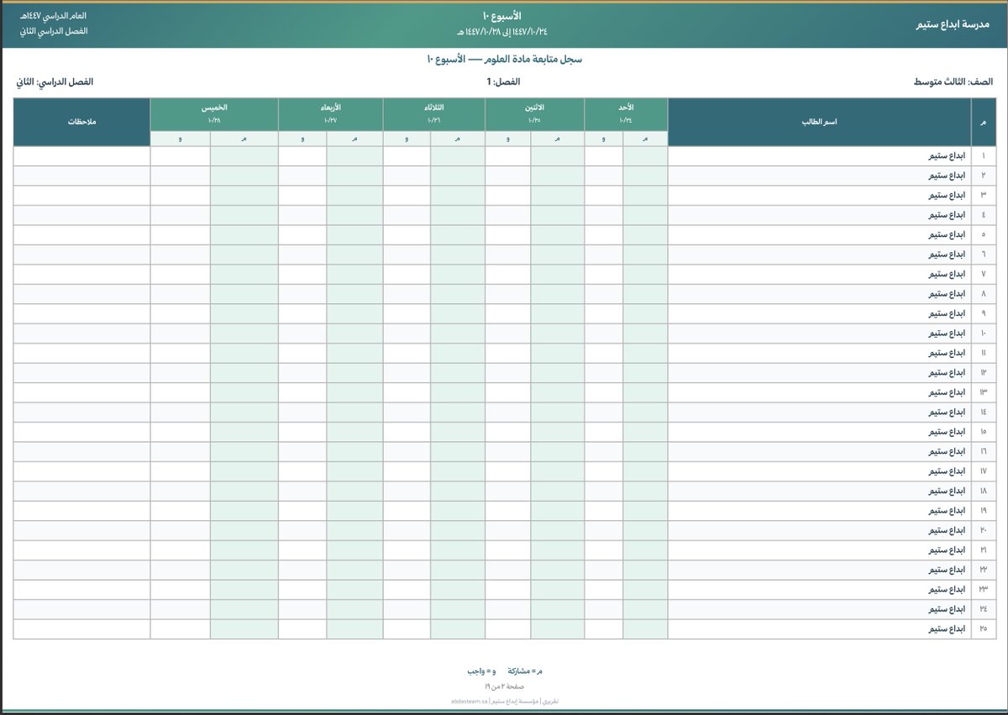Click the 'الخميس' day header
The height and width of the screenshot is (715, 1008).
point(213,108)
